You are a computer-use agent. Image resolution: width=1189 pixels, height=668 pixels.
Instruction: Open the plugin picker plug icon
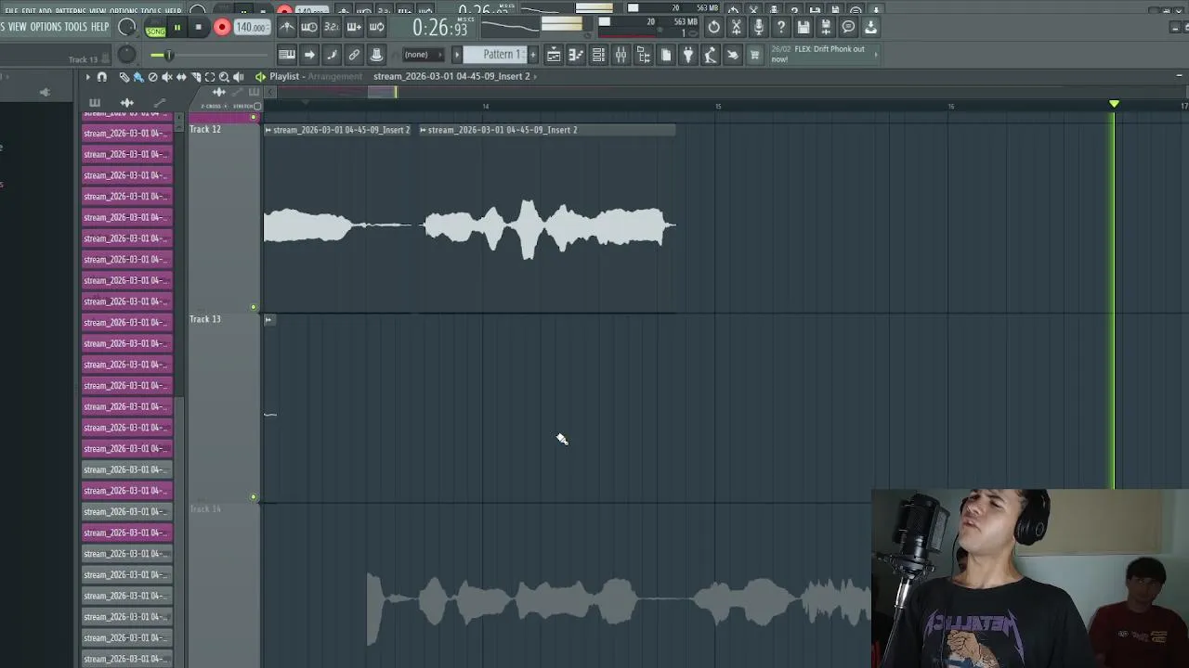(x=687, y=55)
